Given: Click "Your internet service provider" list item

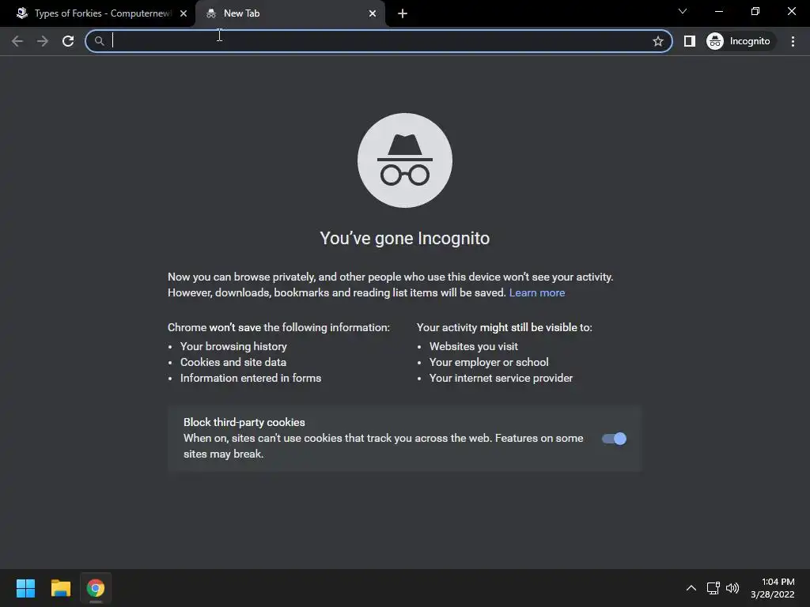Looking at the screenshot, I should point(501,379).
